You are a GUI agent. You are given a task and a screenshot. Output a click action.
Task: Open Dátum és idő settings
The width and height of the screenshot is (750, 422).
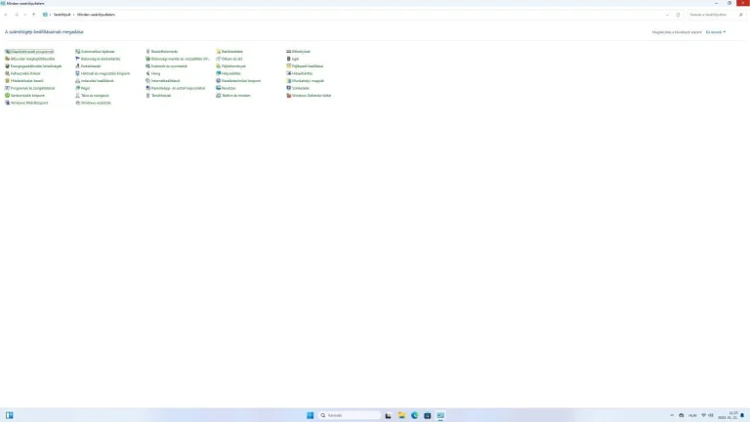[229, 59]
